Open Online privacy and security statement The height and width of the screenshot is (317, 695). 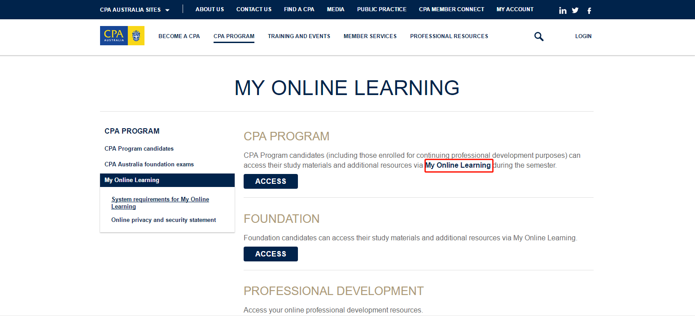coord(164,220)
